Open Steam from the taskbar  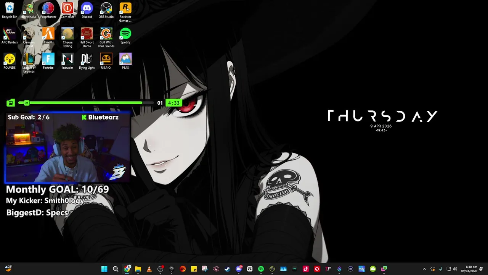(227, 269)
